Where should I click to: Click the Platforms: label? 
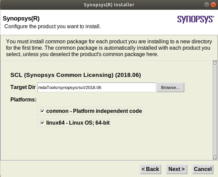[x=23, y=100]
